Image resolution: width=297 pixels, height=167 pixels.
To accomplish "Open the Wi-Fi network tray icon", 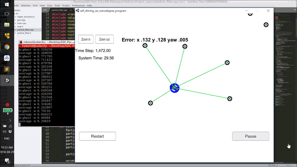I will click(x=10, y=126).
